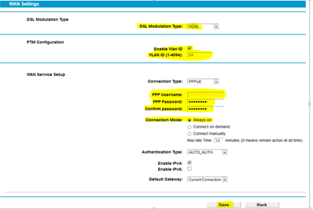The height and width of the screenshot is (209, 313).
Task: Select the Always on radio button
Action: click(190, 120)
